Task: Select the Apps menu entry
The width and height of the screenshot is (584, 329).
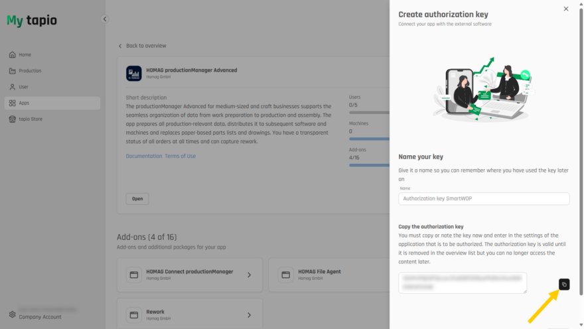Action: click(52, 103)
